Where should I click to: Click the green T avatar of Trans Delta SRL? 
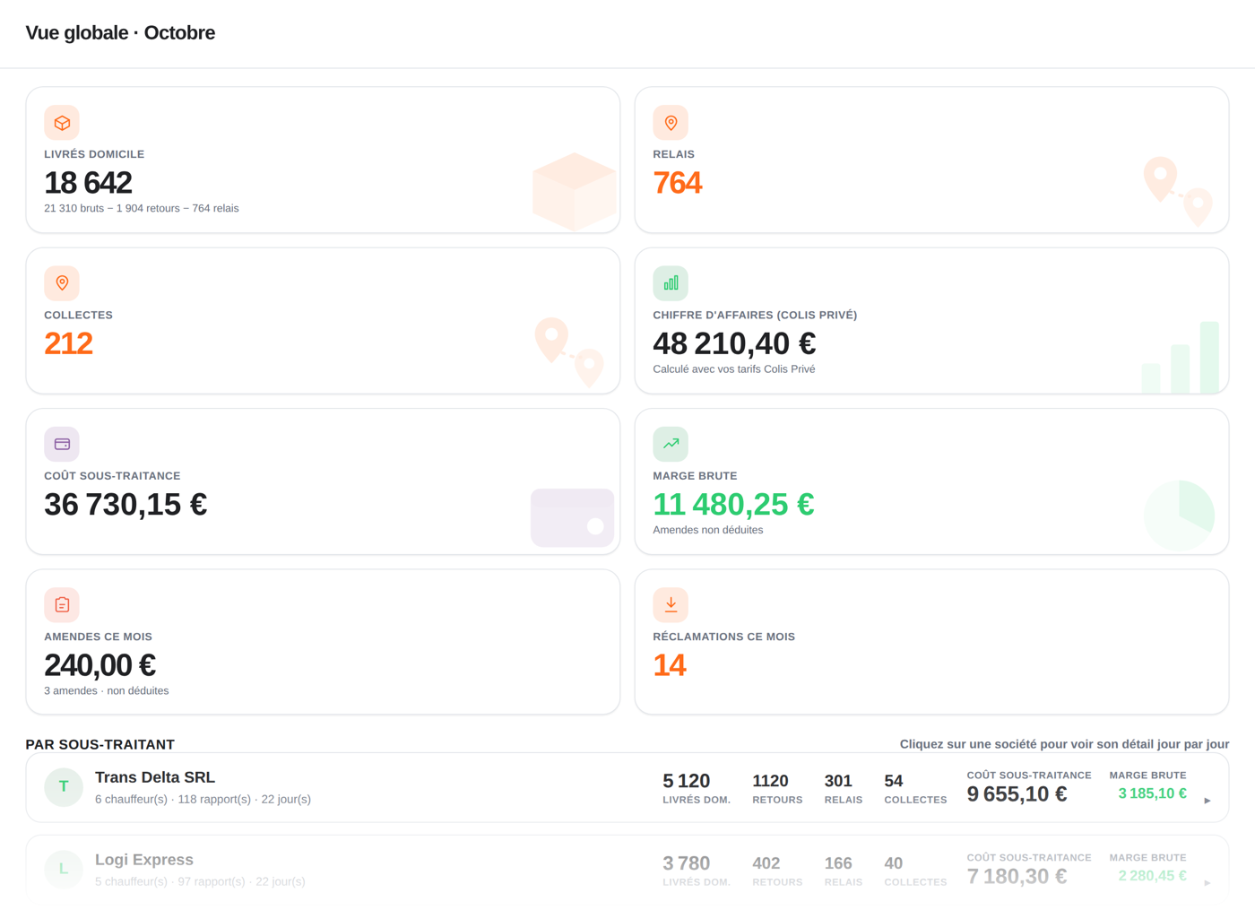(x=64, y=787)
